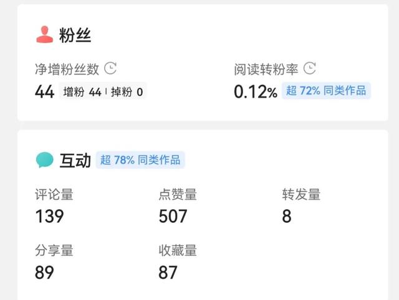The height and width of the screenshot is (300, 399).
Task: Tap the 掉粉 0 breakdown label
Action: [127, 92]
